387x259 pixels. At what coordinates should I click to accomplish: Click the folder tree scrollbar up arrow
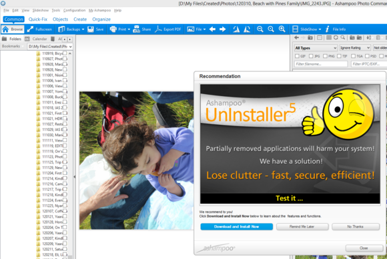coord(70,53)
